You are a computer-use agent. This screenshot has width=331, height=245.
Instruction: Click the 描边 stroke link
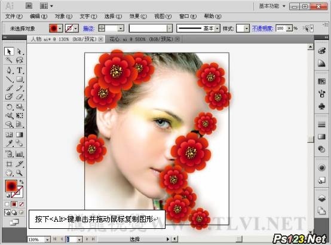[x=88, y=28]
